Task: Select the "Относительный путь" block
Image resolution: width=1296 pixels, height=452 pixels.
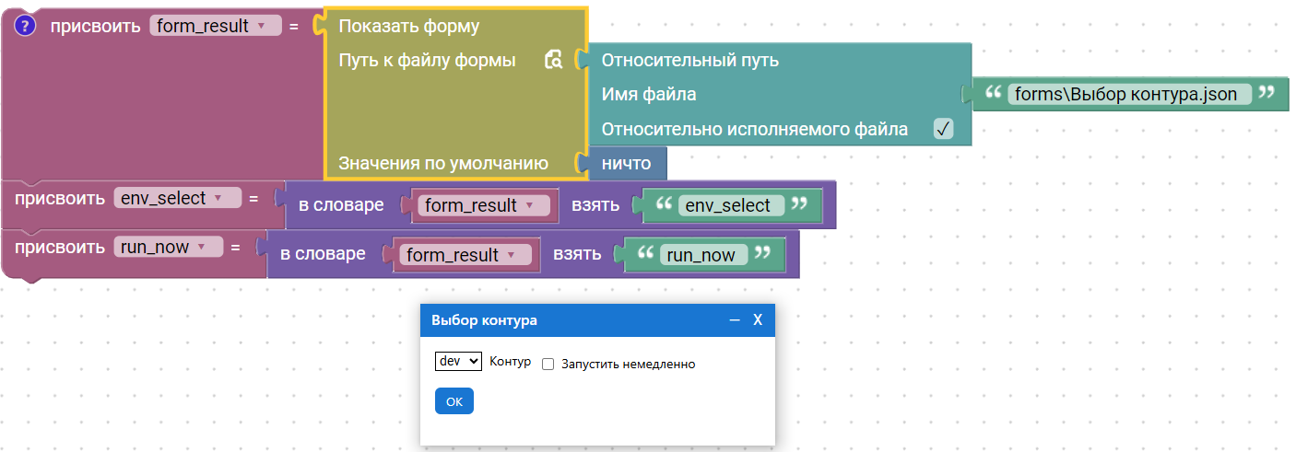Action: click(x=689, y=61)
